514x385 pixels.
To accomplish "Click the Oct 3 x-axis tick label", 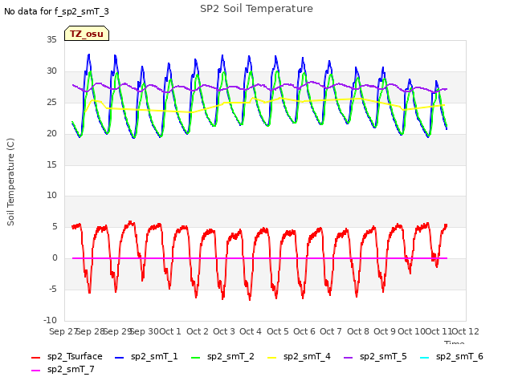I will 224,331.
